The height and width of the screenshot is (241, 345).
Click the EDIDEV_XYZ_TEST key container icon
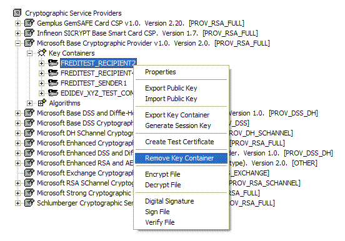[x=53, y=93]
